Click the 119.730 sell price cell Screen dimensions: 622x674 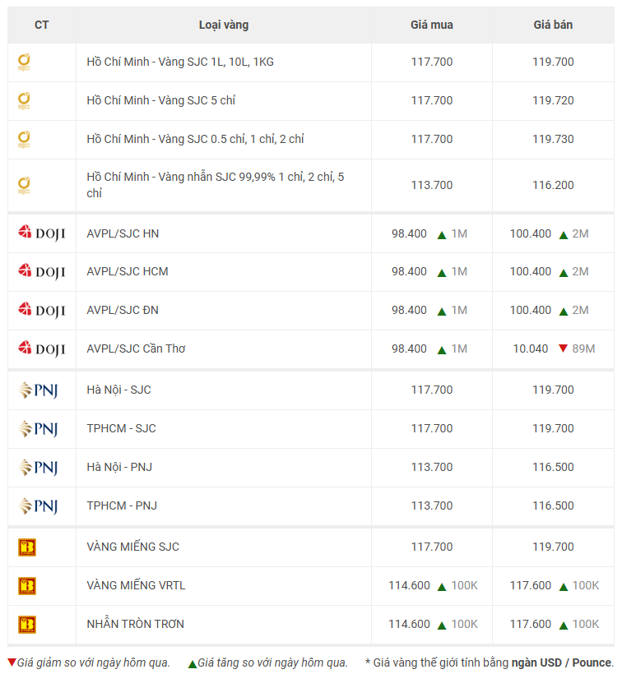click(553, 139)
